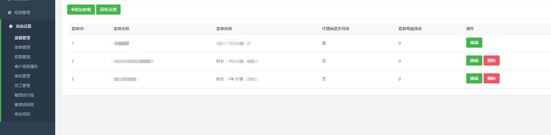Open the 员工管理 page
This screenshot has width=551, height=135.
pyautogui.click(x=22, y=86)
